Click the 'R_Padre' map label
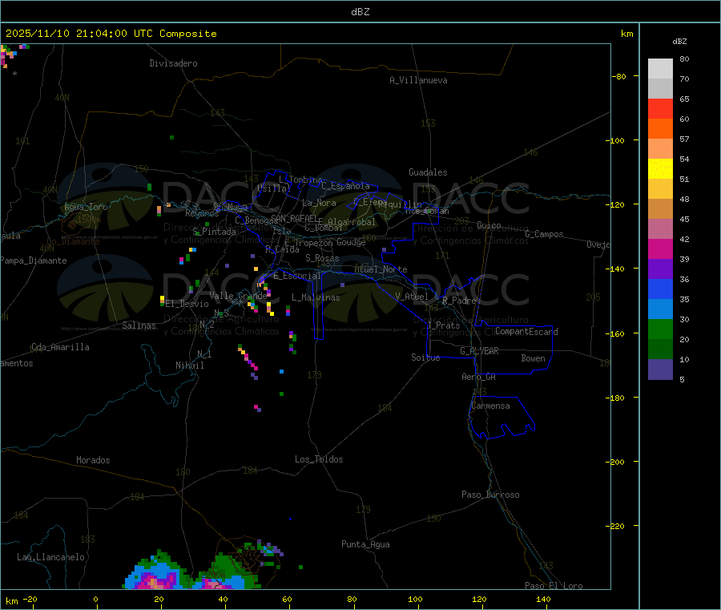This screenshot has width=721, height=610. click(x=459, y=301)
